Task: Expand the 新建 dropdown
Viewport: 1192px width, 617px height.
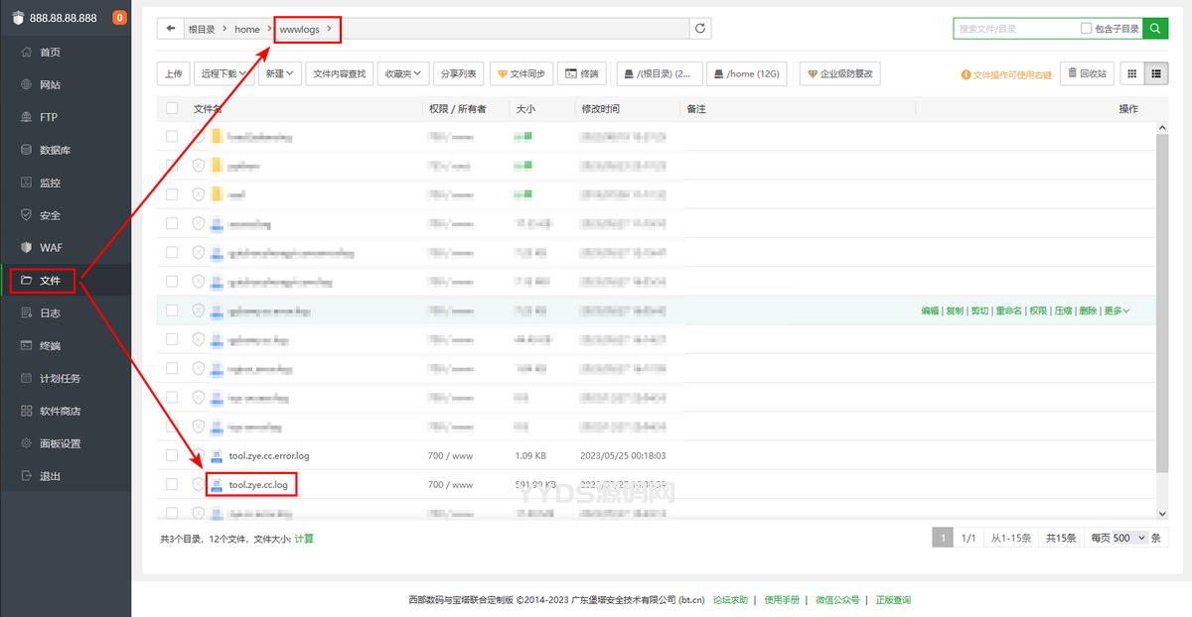Action: (x=279, y=73)
